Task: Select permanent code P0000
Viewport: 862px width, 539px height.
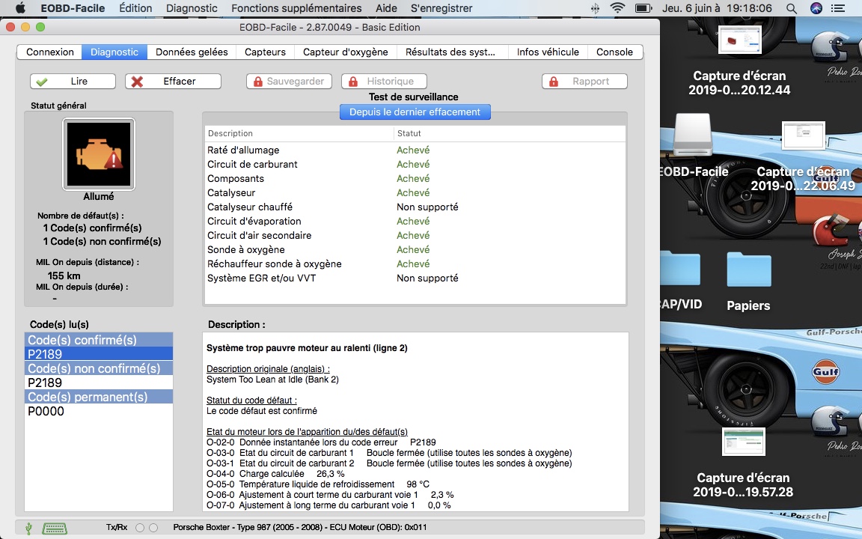Action: pyautogui.click(x=99, y=412)
